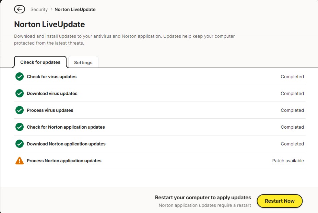Click the green checkmark beside Check for virus updates
This screenshot has width=318, height=213.
20,77
